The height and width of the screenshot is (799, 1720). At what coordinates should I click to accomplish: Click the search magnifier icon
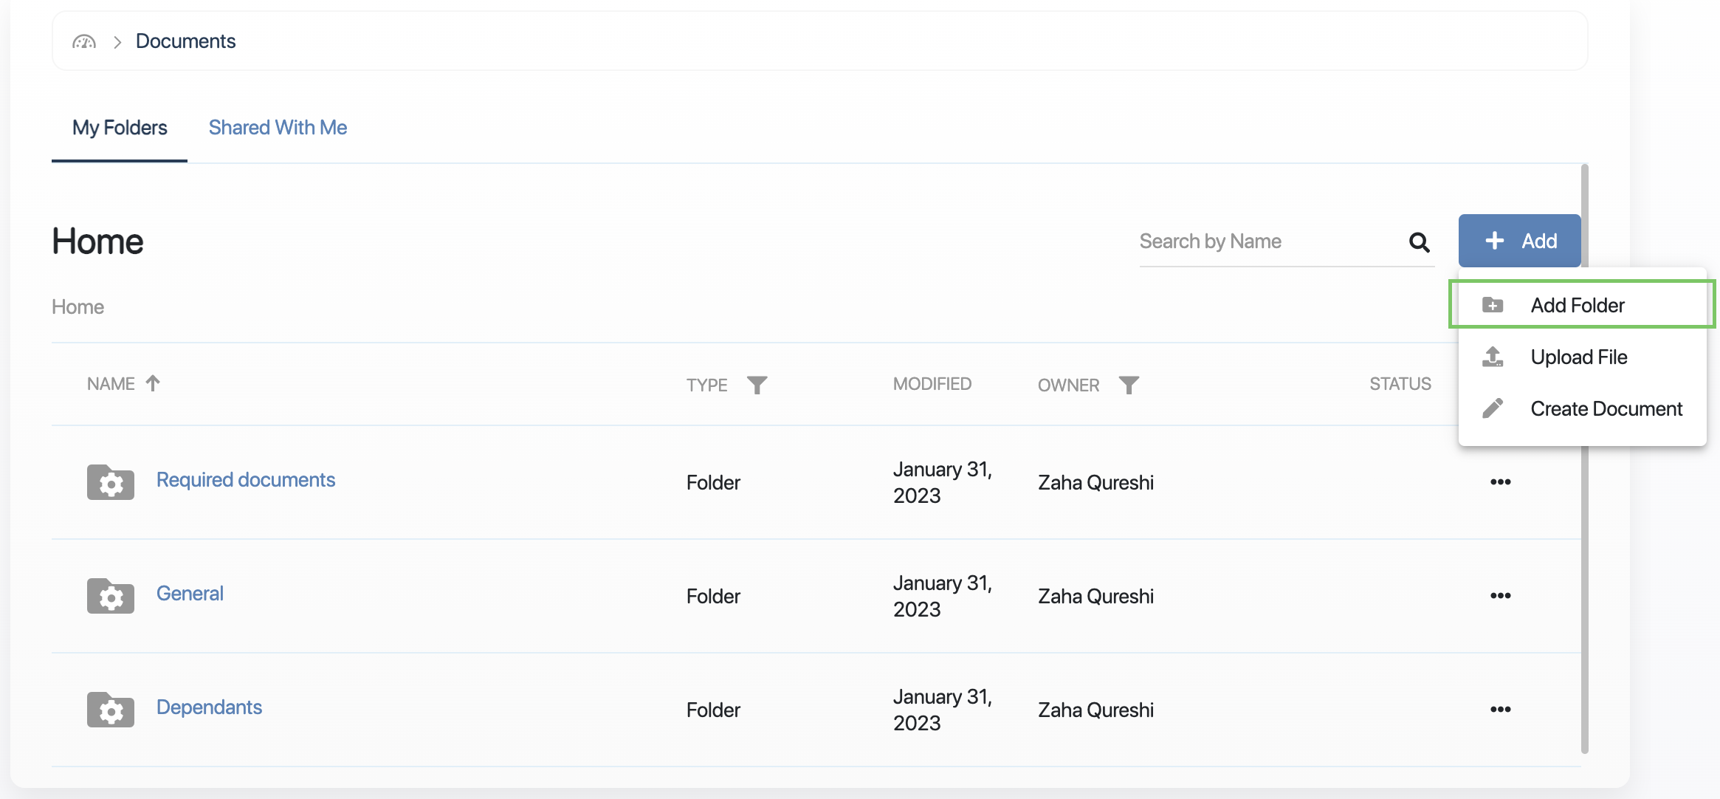(x=1419, y=241)
